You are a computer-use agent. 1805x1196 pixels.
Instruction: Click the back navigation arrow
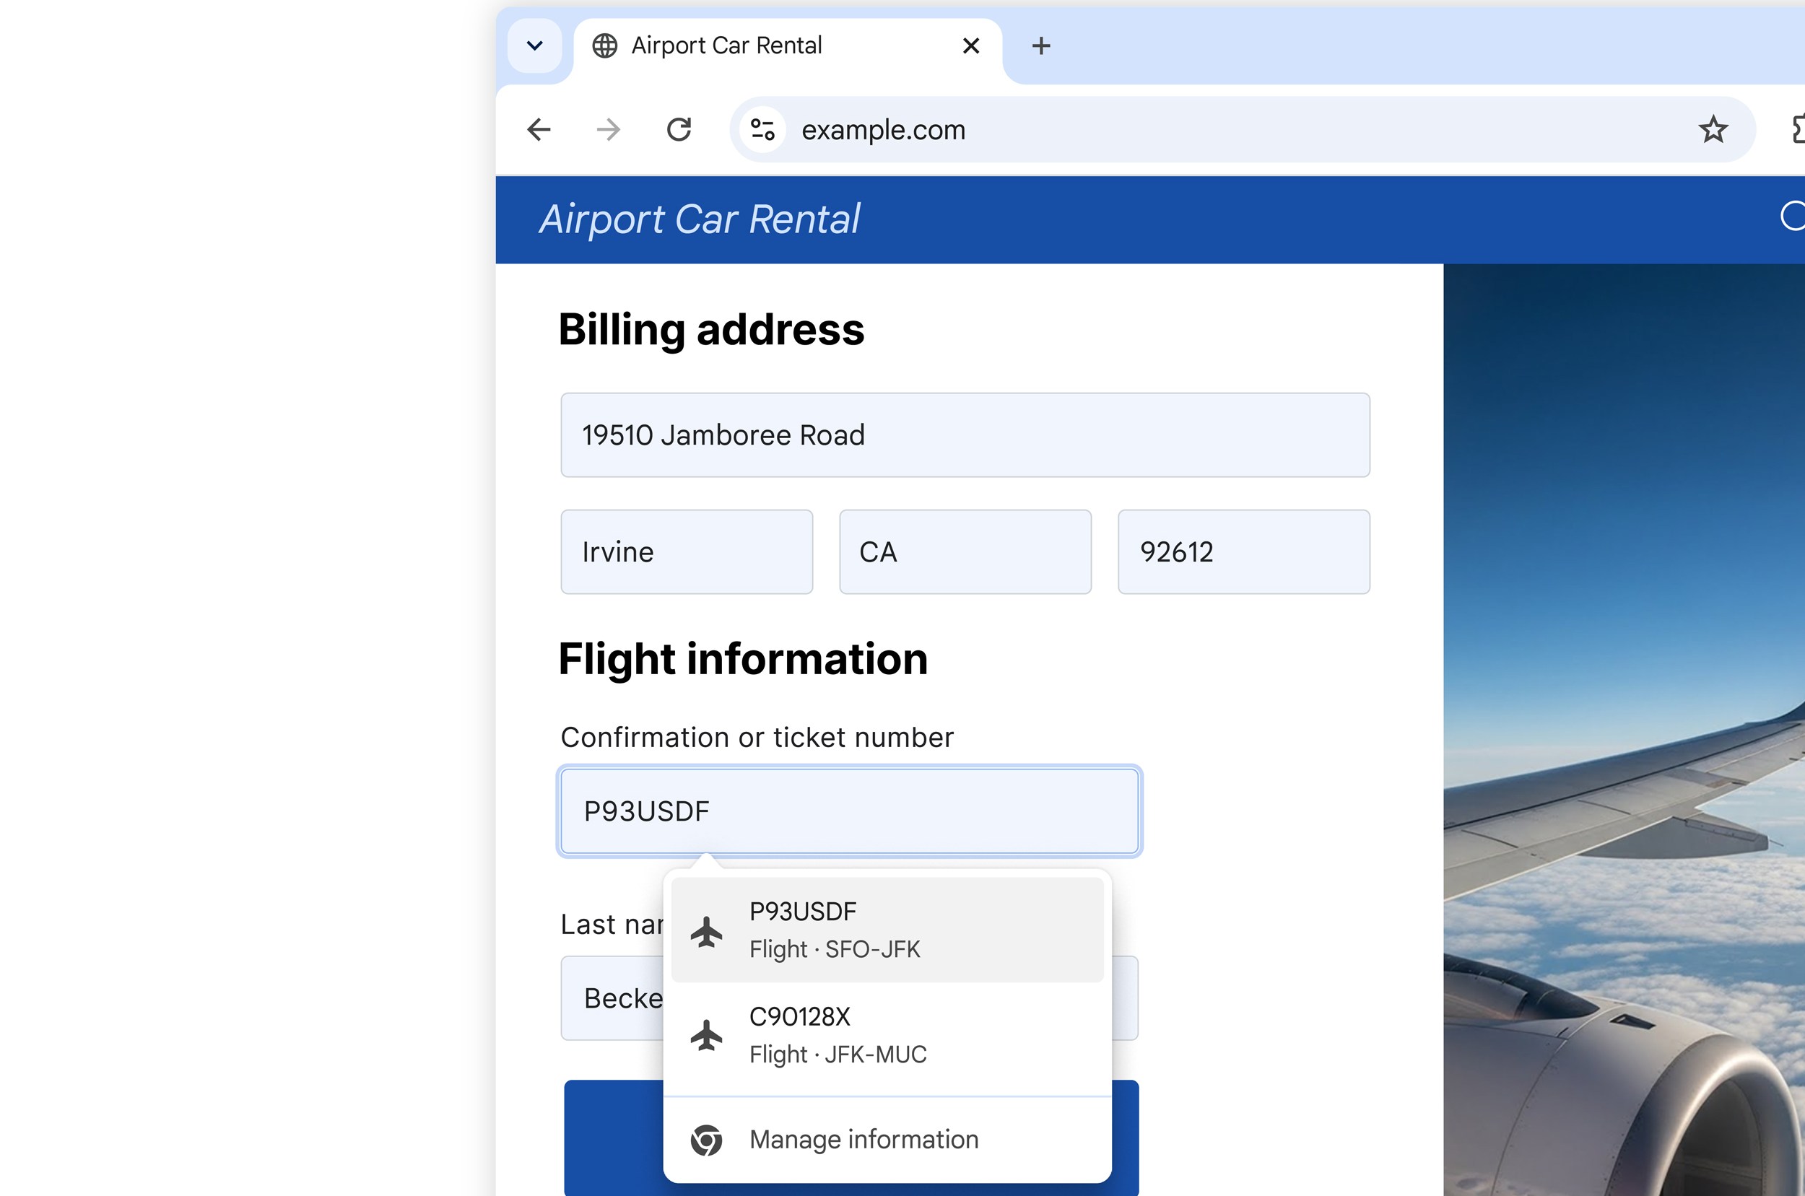pos(539,130)
